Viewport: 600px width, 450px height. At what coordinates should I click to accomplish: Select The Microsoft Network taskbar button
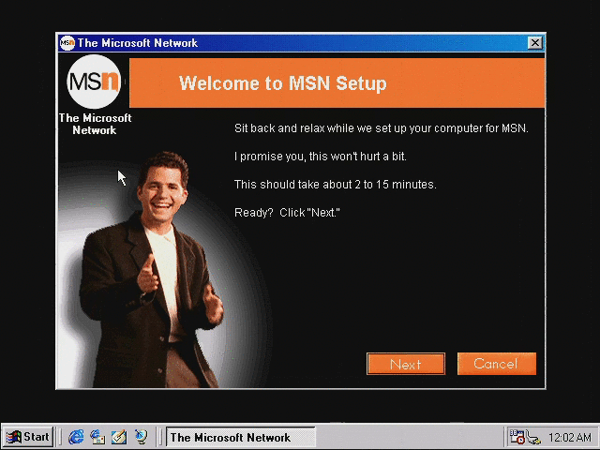pyautogui.click(x=241, y=437)
